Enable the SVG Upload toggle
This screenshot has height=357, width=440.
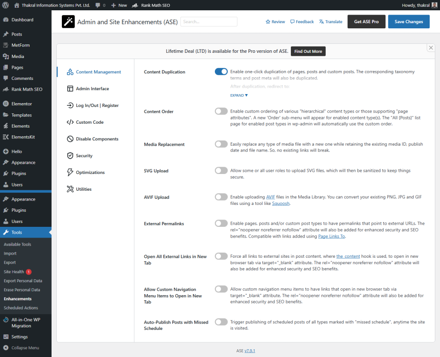click(x=221, y=170)
